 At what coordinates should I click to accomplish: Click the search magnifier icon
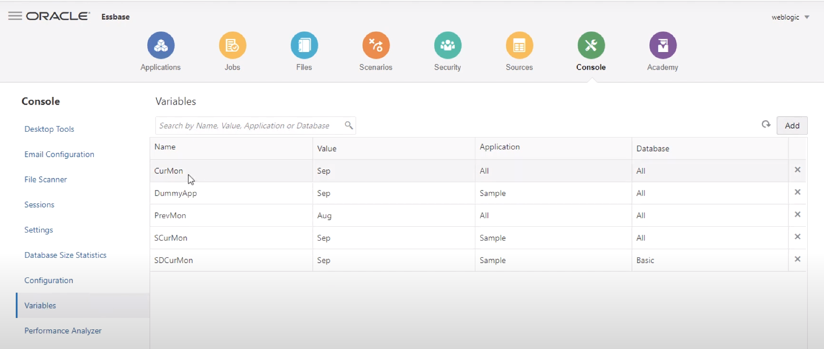[x=349, y=125]
